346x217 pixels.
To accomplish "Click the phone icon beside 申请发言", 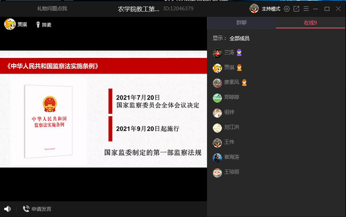I will [26, 209].
